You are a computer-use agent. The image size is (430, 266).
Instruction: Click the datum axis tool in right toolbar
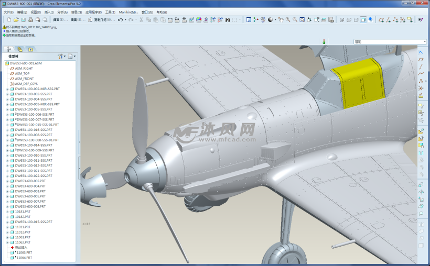(x=421, y=66)
